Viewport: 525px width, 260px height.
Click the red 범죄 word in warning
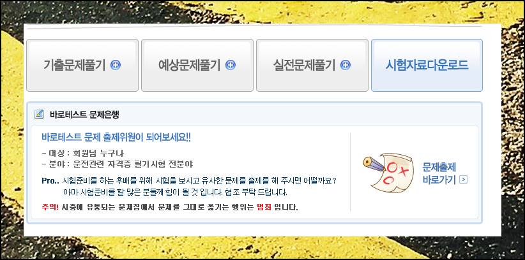(264, 207)
